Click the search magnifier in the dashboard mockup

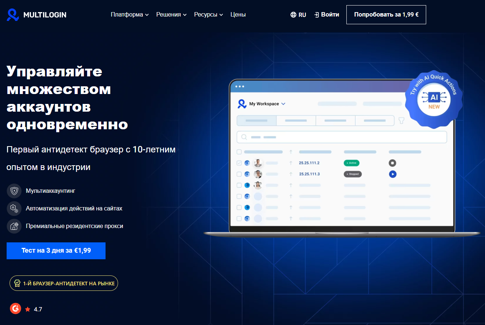(x=244, y=137)
